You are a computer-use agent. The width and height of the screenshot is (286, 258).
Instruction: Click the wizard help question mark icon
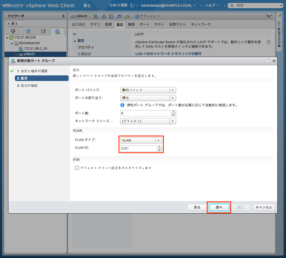click(x=268, y=61)
